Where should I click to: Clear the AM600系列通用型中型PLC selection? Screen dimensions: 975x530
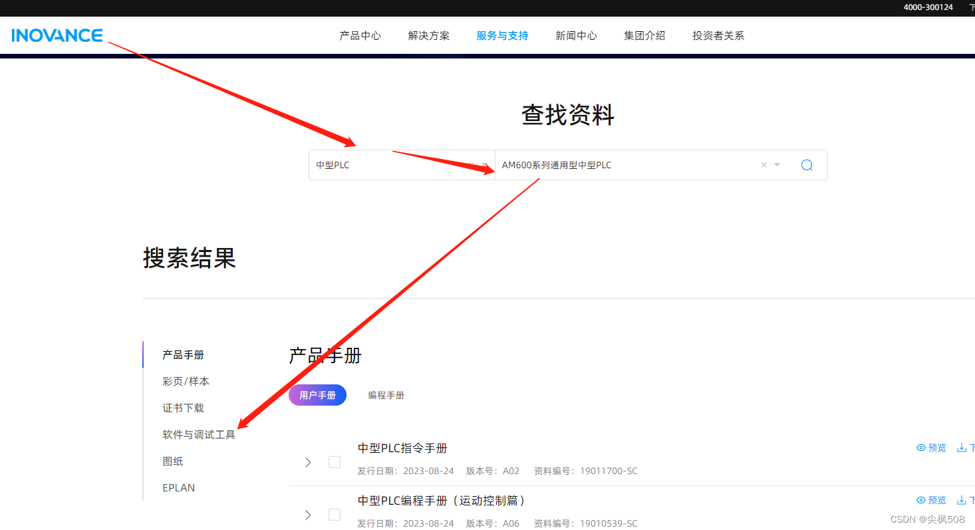764,165
